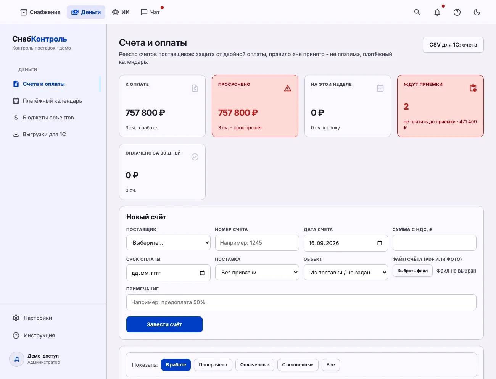Focus the Номер счёта field
The image size is (496, 379).
tap(257, 243)
